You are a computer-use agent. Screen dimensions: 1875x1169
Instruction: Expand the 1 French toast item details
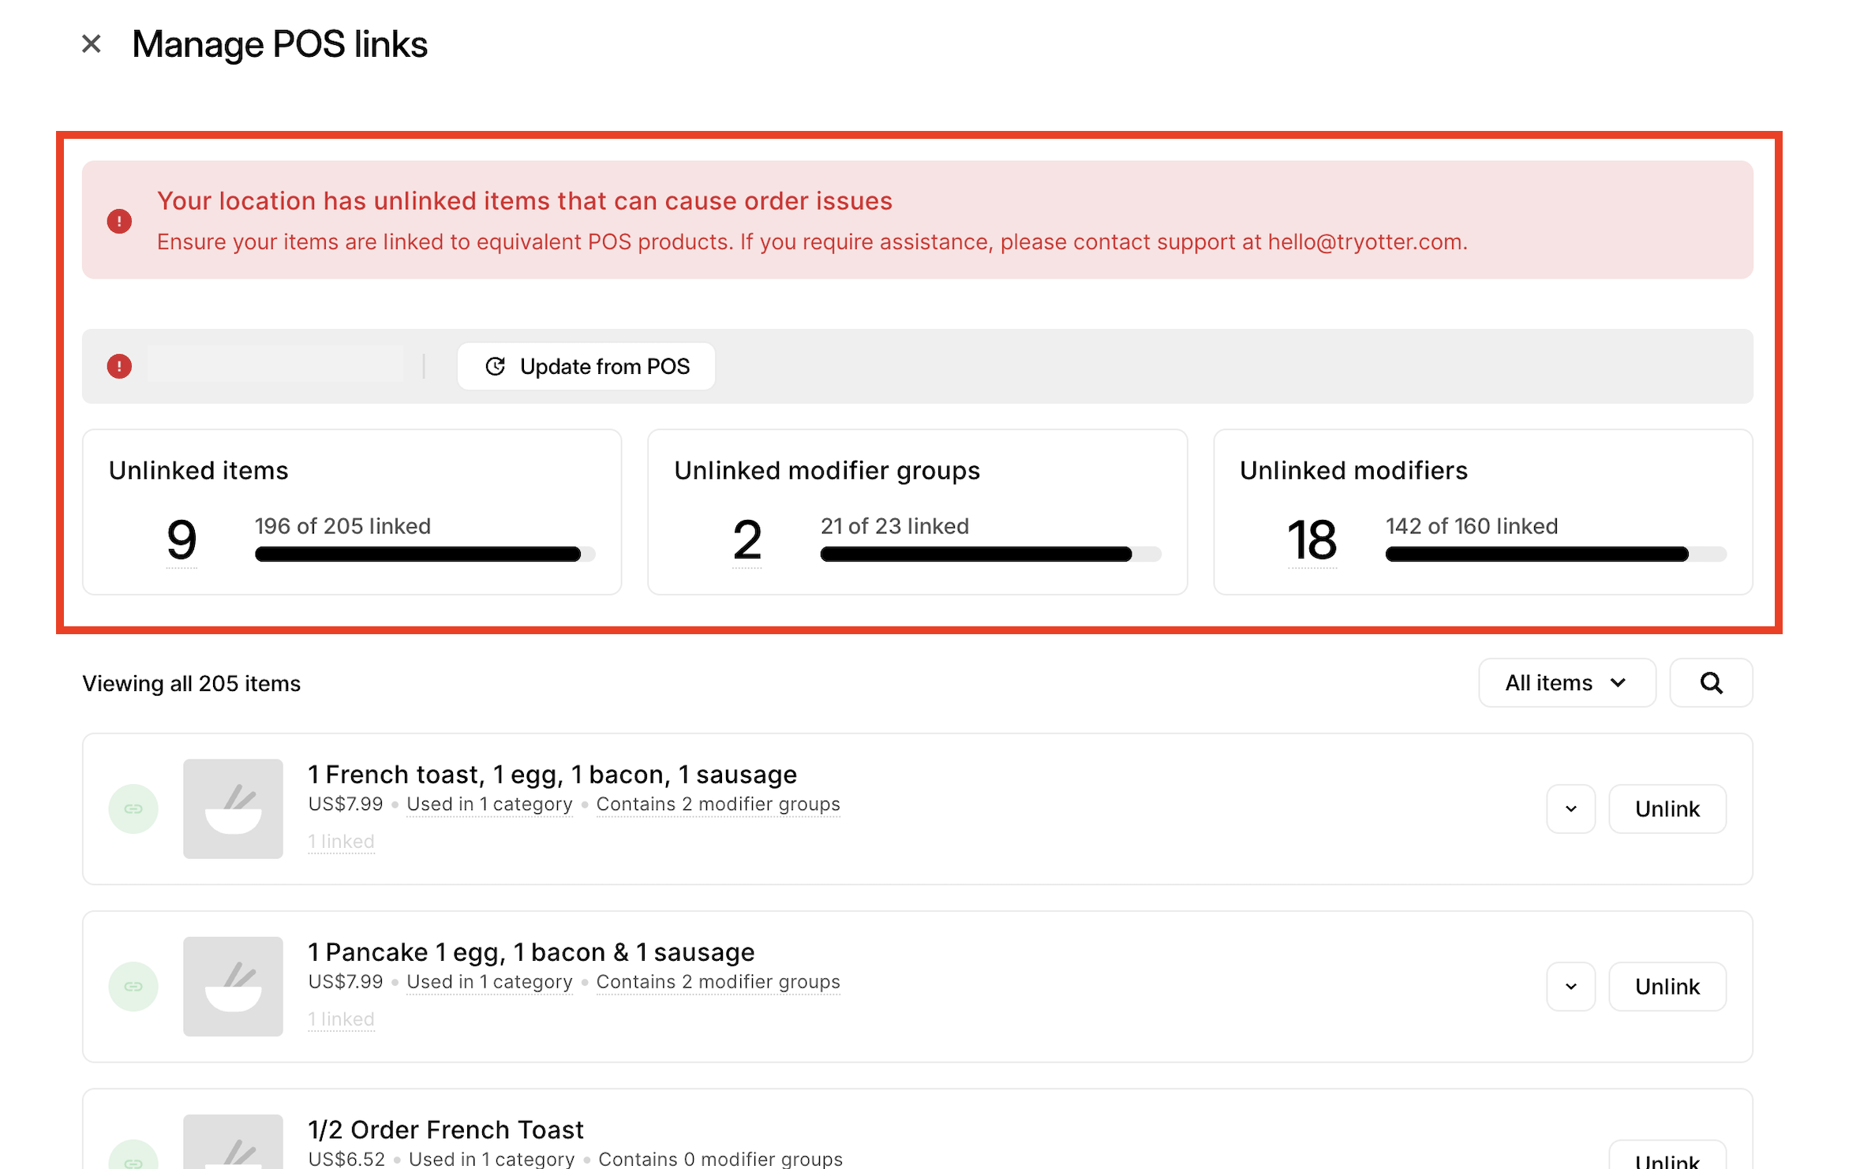[1570, 809]
